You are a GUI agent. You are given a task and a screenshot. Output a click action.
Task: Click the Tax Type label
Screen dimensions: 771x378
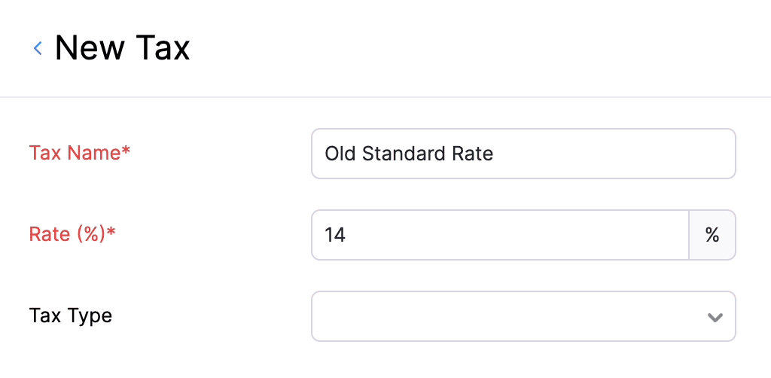(71, 316)
